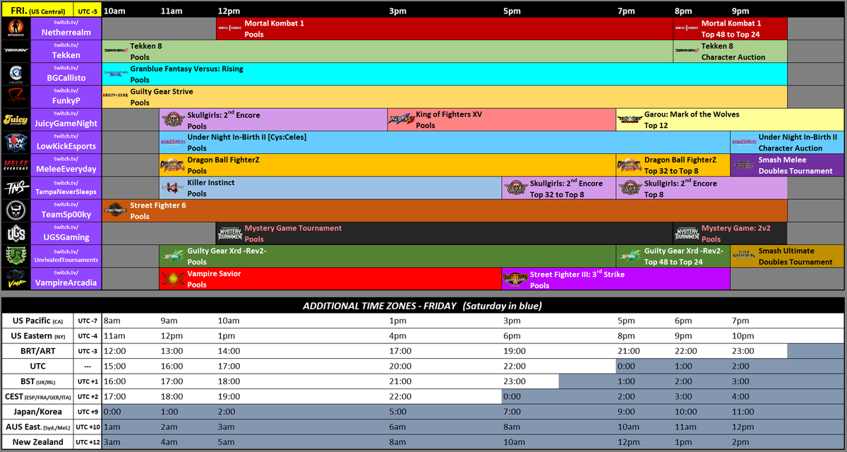
Task: Select the Smash Melee Doubles logo
Action: 744,165
